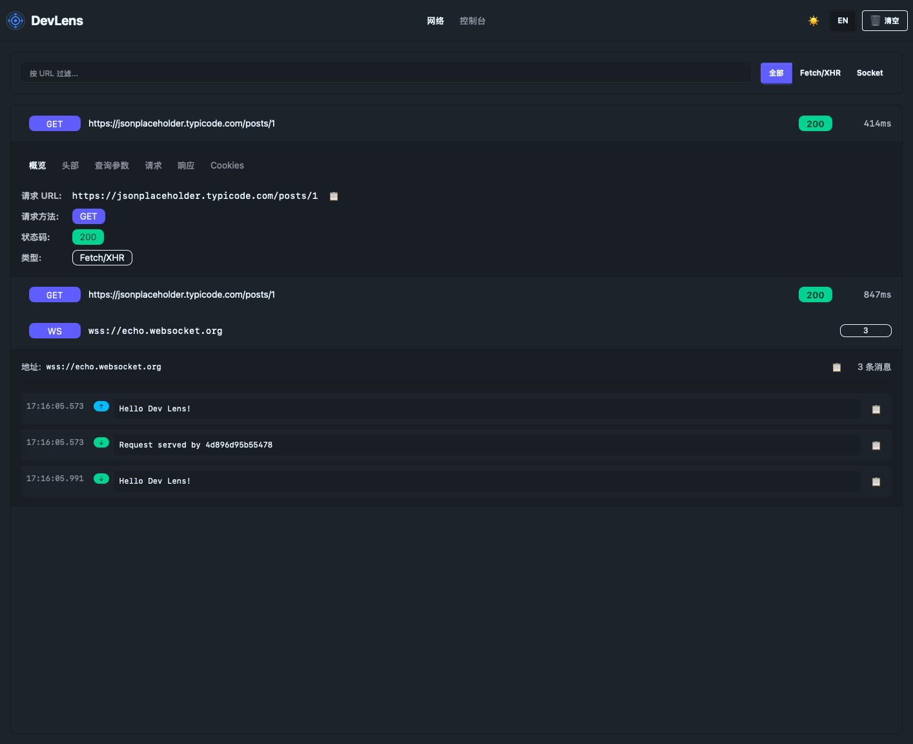
Task: Filter by Socket requests
Action: point(870,73)
